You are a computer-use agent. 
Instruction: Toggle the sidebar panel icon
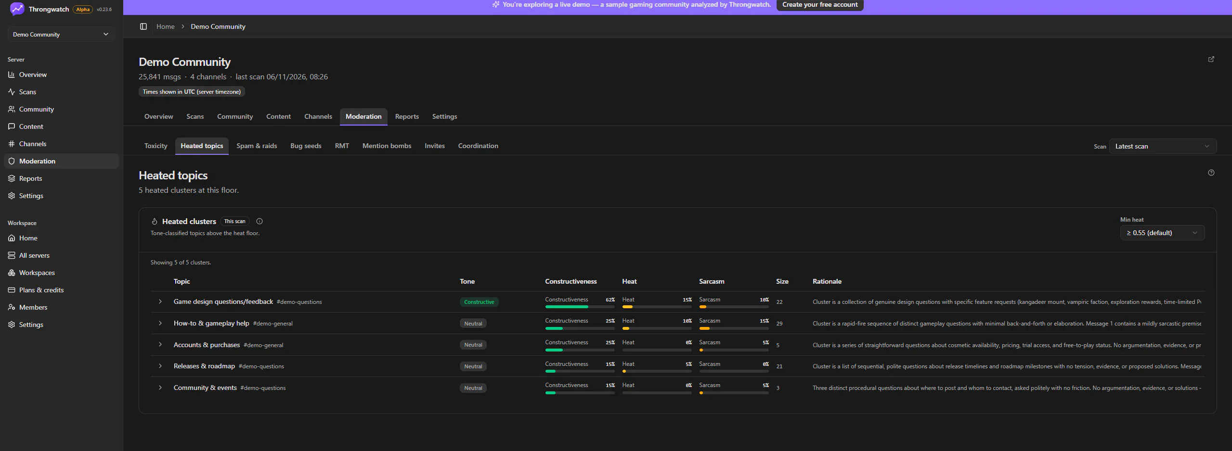[143, 26]
